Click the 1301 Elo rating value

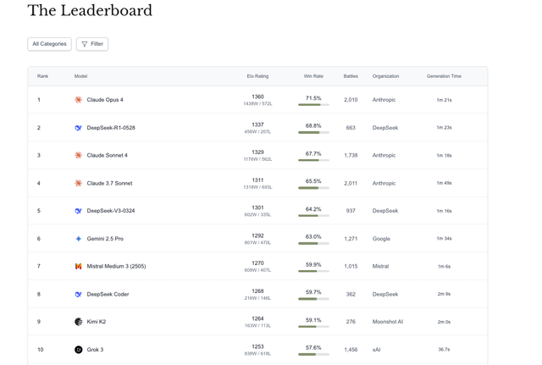(257, 207)
